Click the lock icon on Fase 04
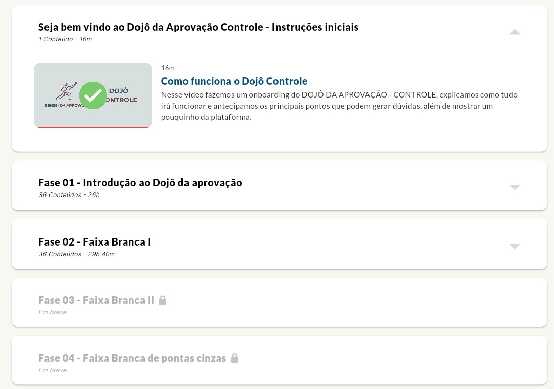The height and width of the screenshot is (389, 554). tap(235, 358)
